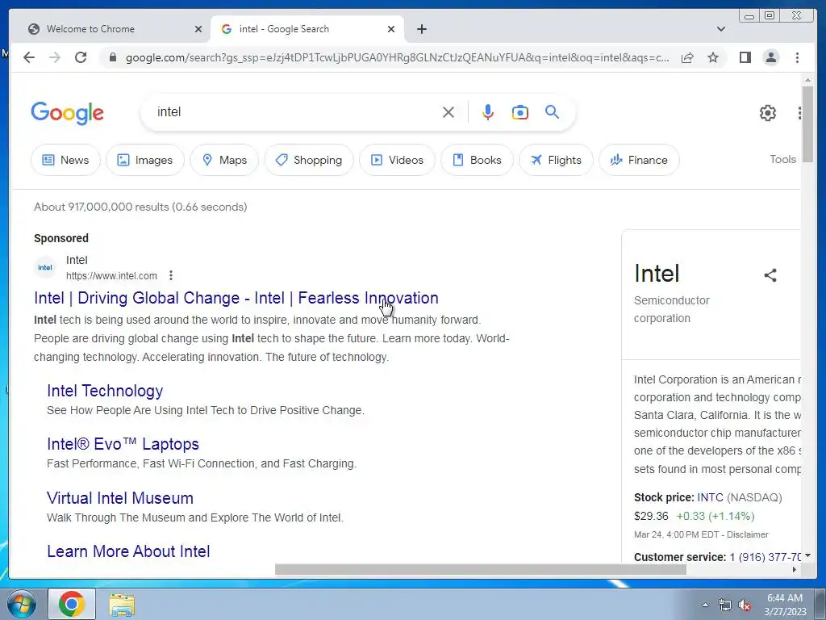The width and height of the screenshot is (826, 620).
Task: Open the Flights filter
Action: click(556, 160)
